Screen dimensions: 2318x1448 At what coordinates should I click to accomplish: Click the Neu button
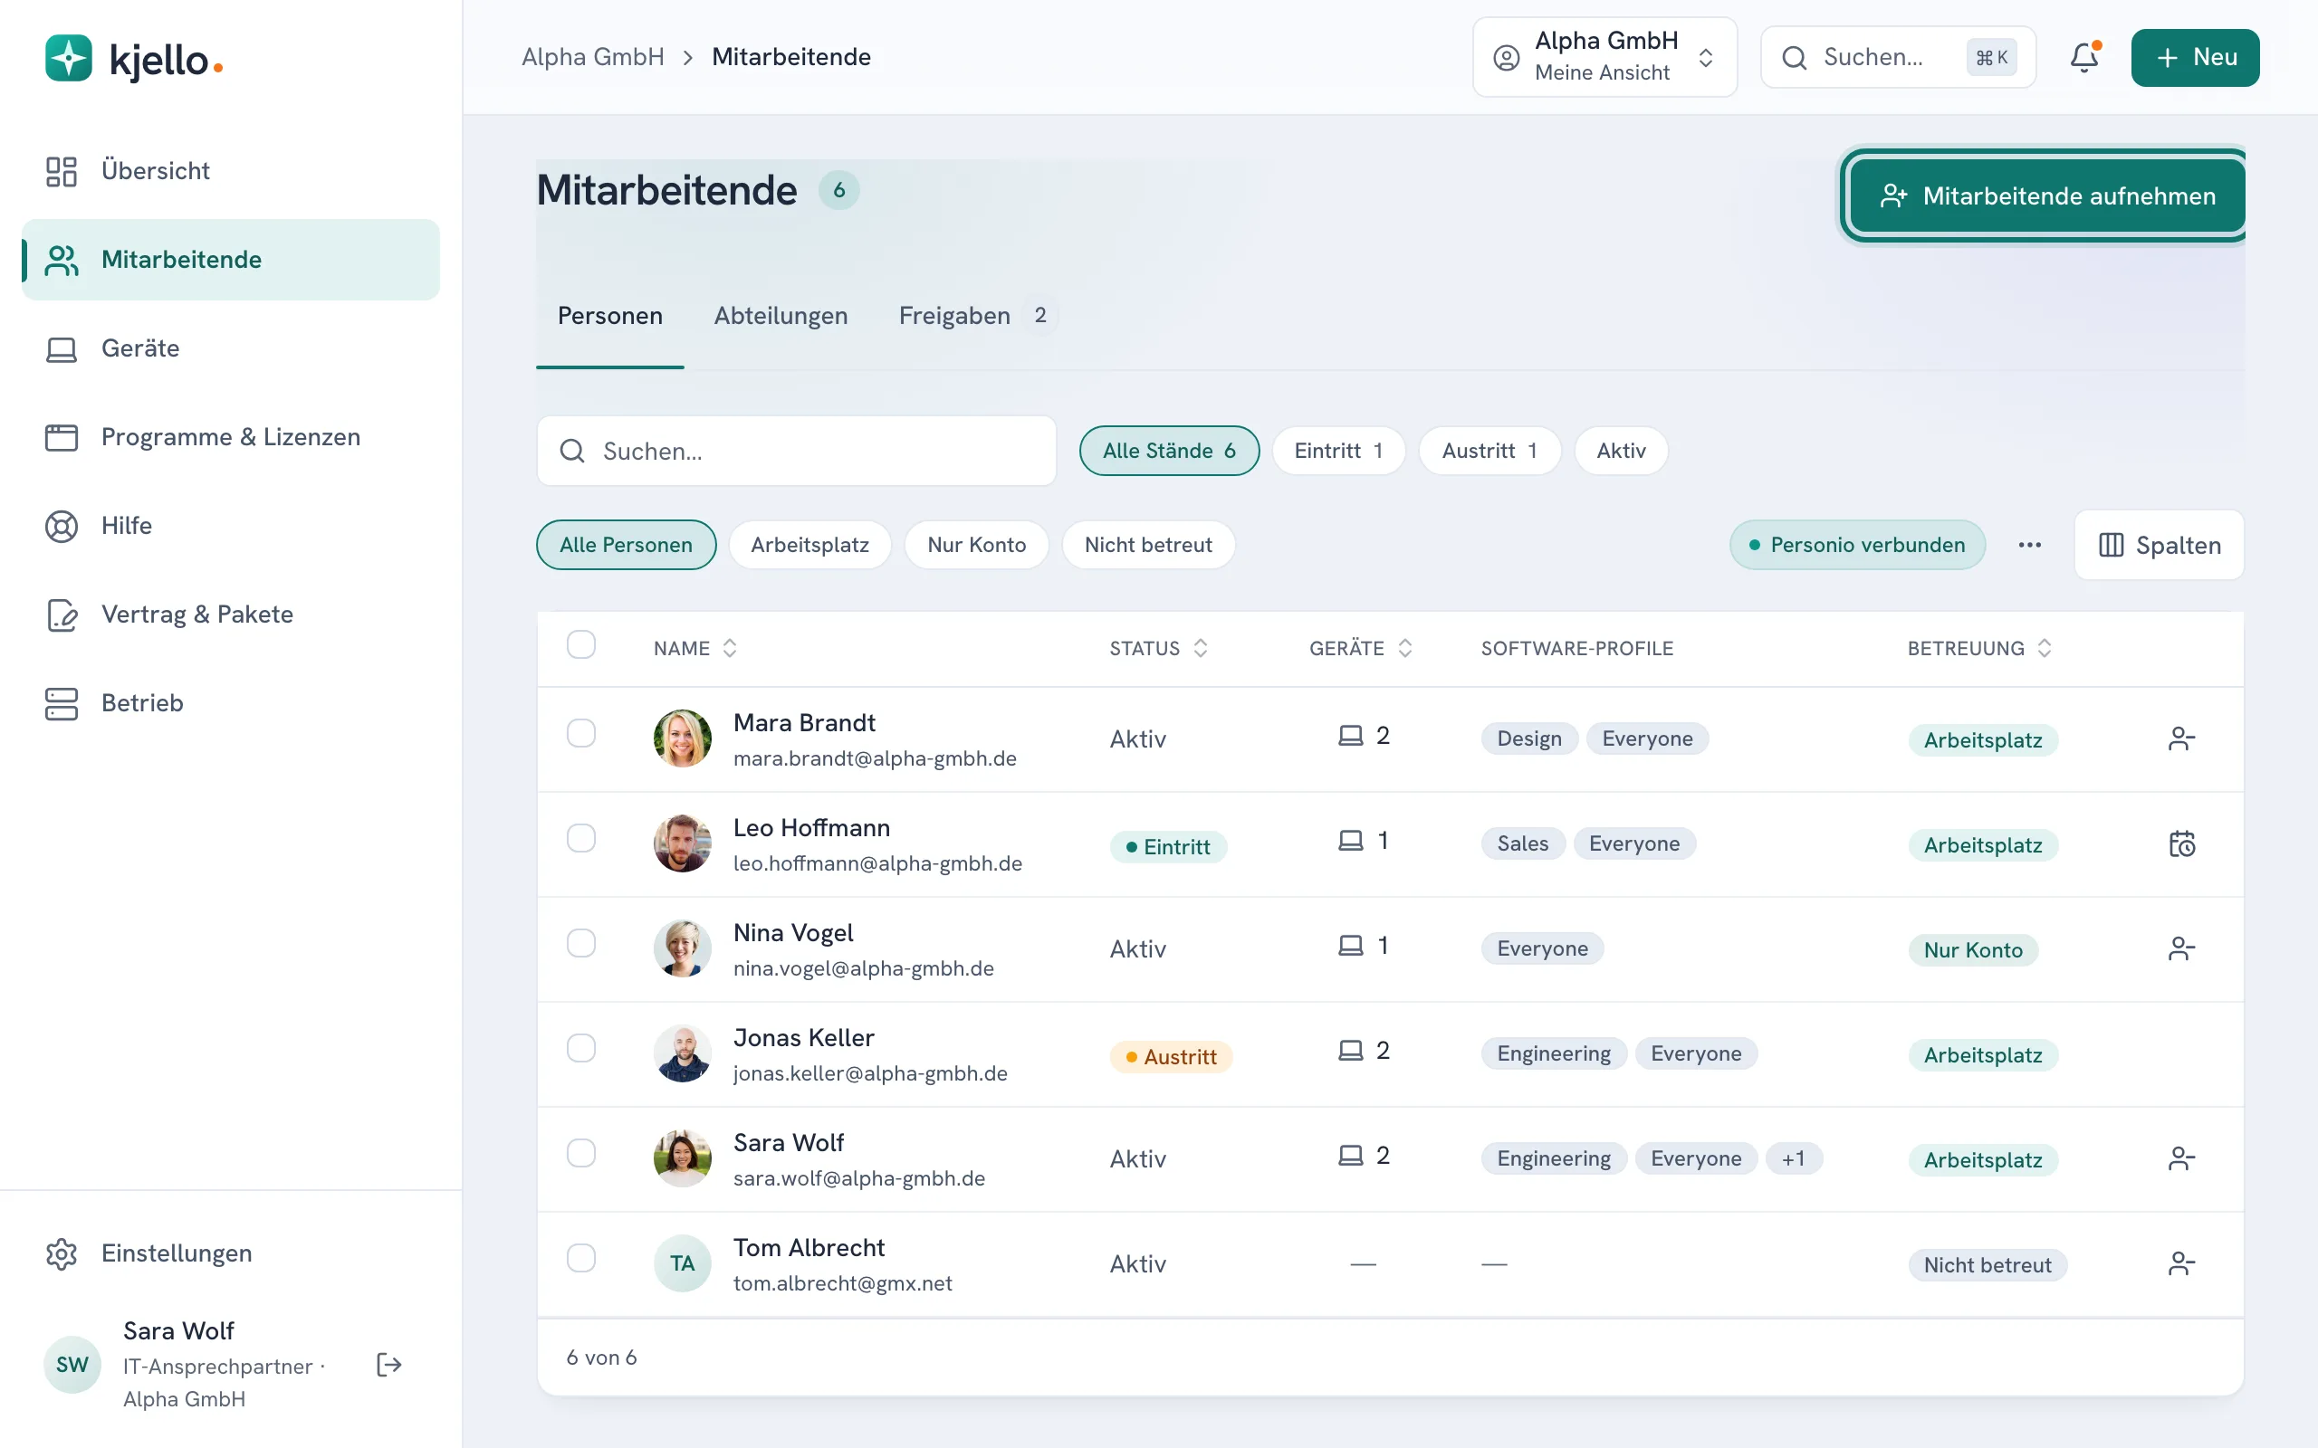2195,57
